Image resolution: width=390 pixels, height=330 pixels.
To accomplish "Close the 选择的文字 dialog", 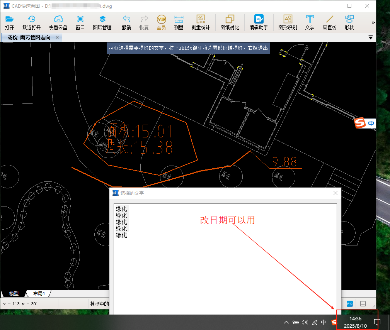I will 335,193.
